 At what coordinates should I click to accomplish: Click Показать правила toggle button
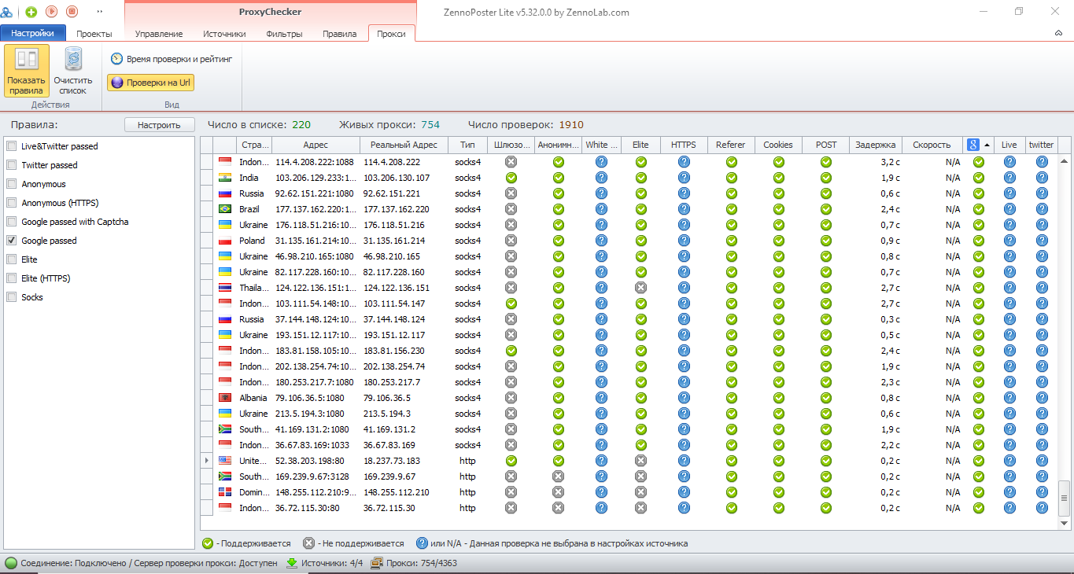coord(27,71)
